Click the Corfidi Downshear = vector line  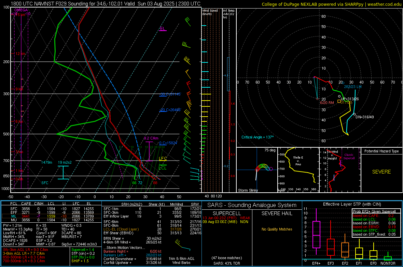point(133,259)
